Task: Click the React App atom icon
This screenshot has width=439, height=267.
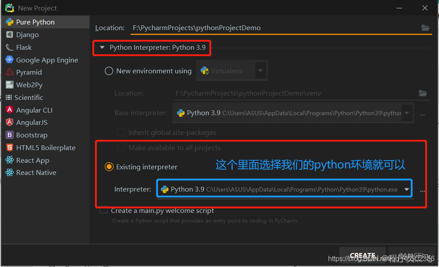Action: point(10,160)
